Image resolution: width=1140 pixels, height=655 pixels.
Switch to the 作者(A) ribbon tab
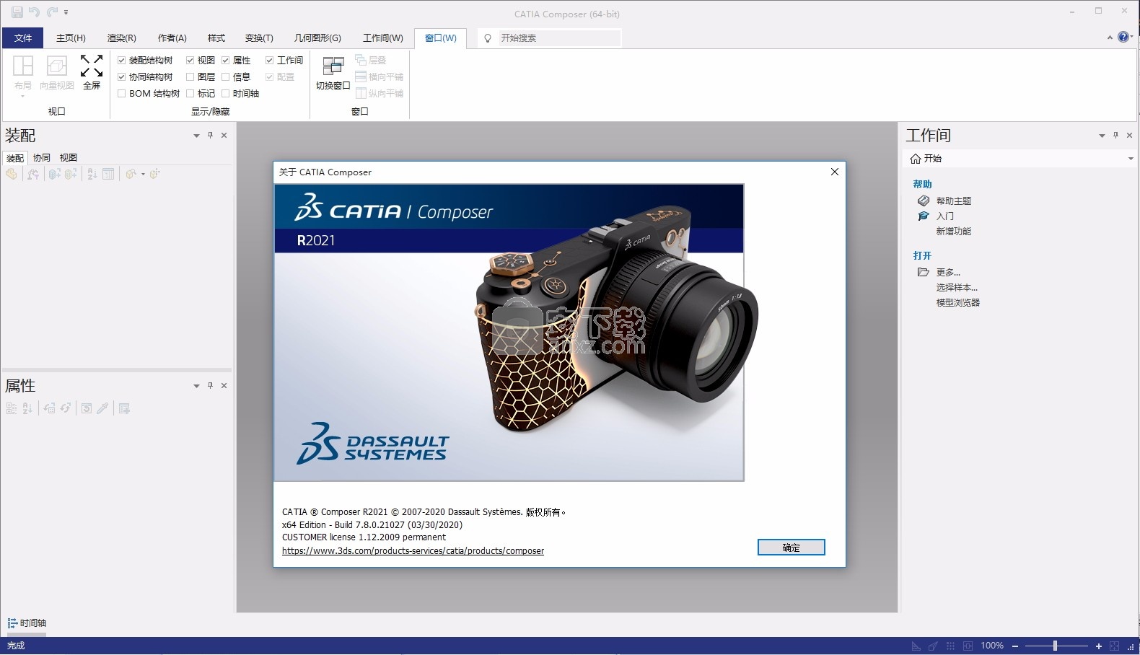pyautogui.click(x=172, y=38)
